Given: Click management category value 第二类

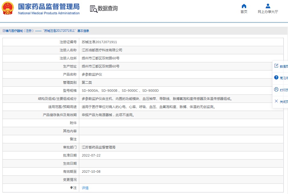Looking at the screenshot, I should pyautogui.click(x=87, y=82).
